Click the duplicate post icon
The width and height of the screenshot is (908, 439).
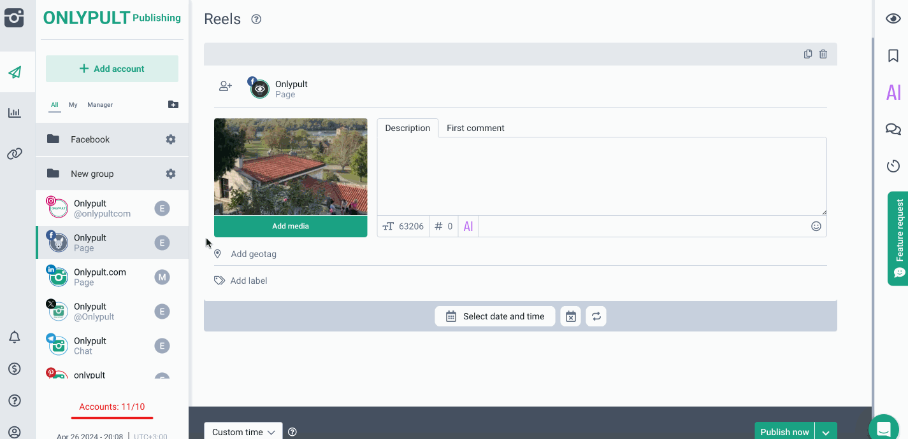click(808, 54)
